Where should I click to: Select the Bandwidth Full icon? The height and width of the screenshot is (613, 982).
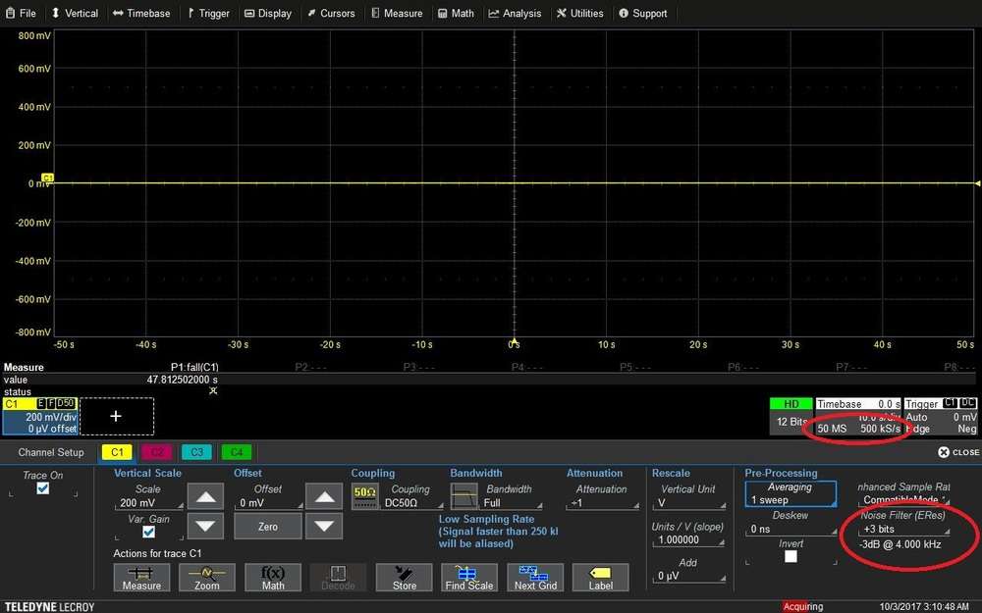pos(463,495)
